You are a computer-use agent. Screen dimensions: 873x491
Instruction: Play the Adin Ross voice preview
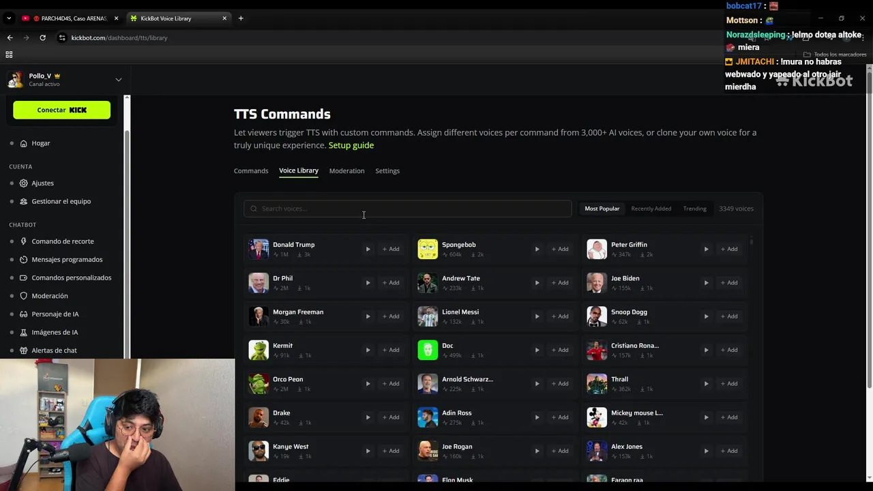(537, 417)
